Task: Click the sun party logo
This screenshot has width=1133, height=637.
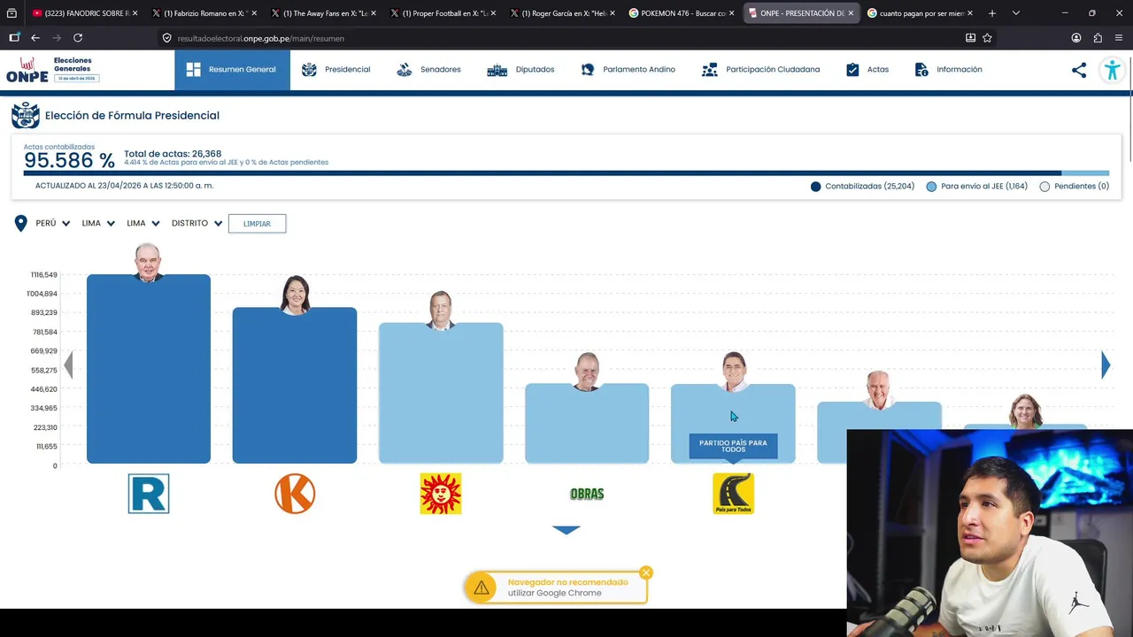Action: (x=441, y=494)
